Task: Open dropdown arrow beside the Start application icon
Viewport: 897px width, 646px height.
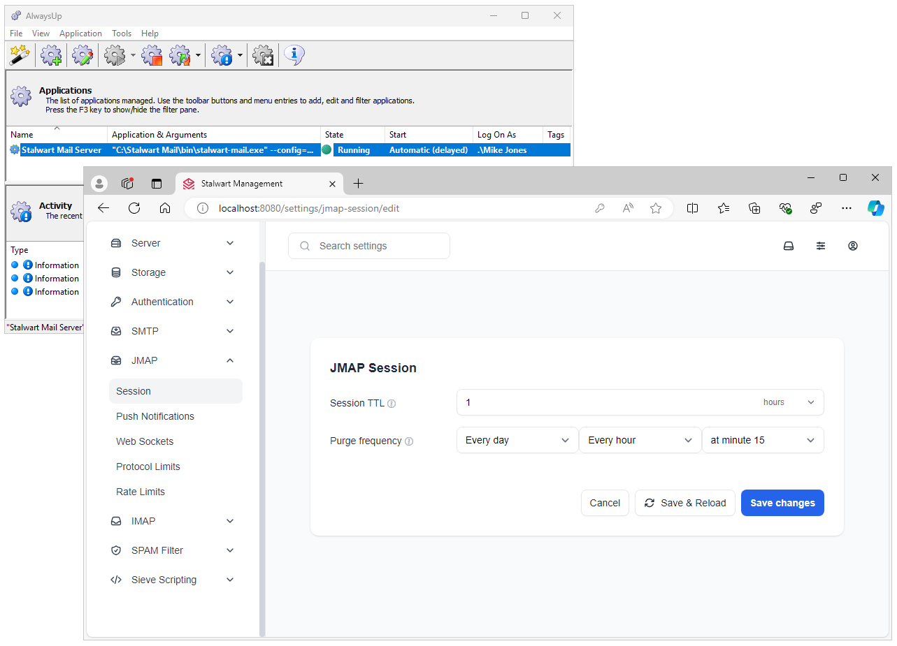Action: pyautogui.click(x=133, y=54)
